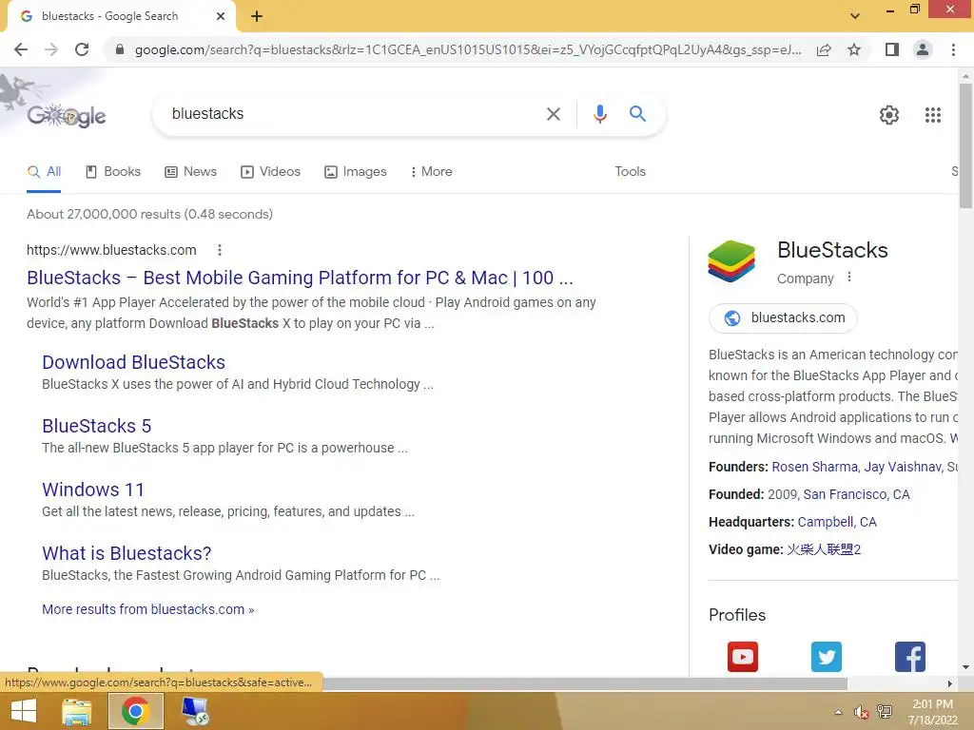Open BlueStacks Best Mobile Gaming Platform result
Image resolution: width=974 pixels, height=730 pixels.
pyautogui.click(x=300, y=278)
